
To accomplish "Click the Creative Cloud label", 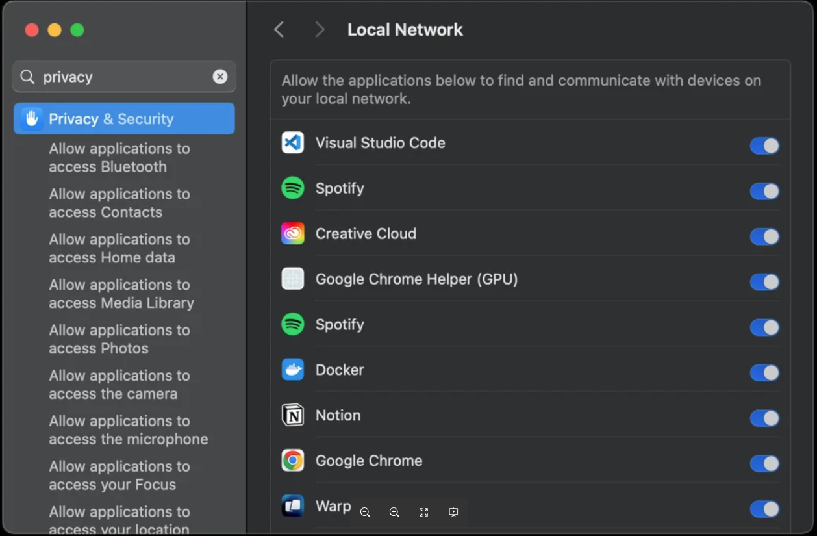I will click(366, 234).
